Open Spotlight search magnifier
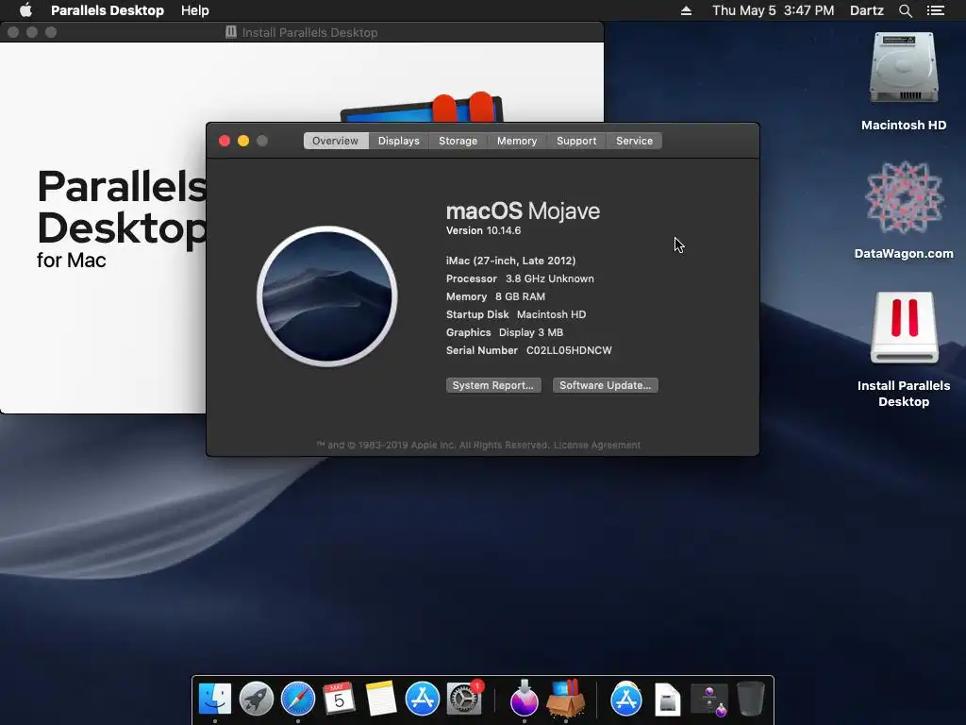966x725 pixels. [x=905, y=10]
